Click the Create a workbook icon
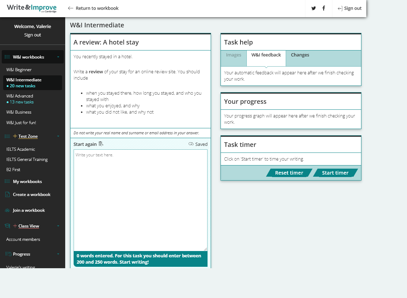The image size is (407, 298). (7, 195)
